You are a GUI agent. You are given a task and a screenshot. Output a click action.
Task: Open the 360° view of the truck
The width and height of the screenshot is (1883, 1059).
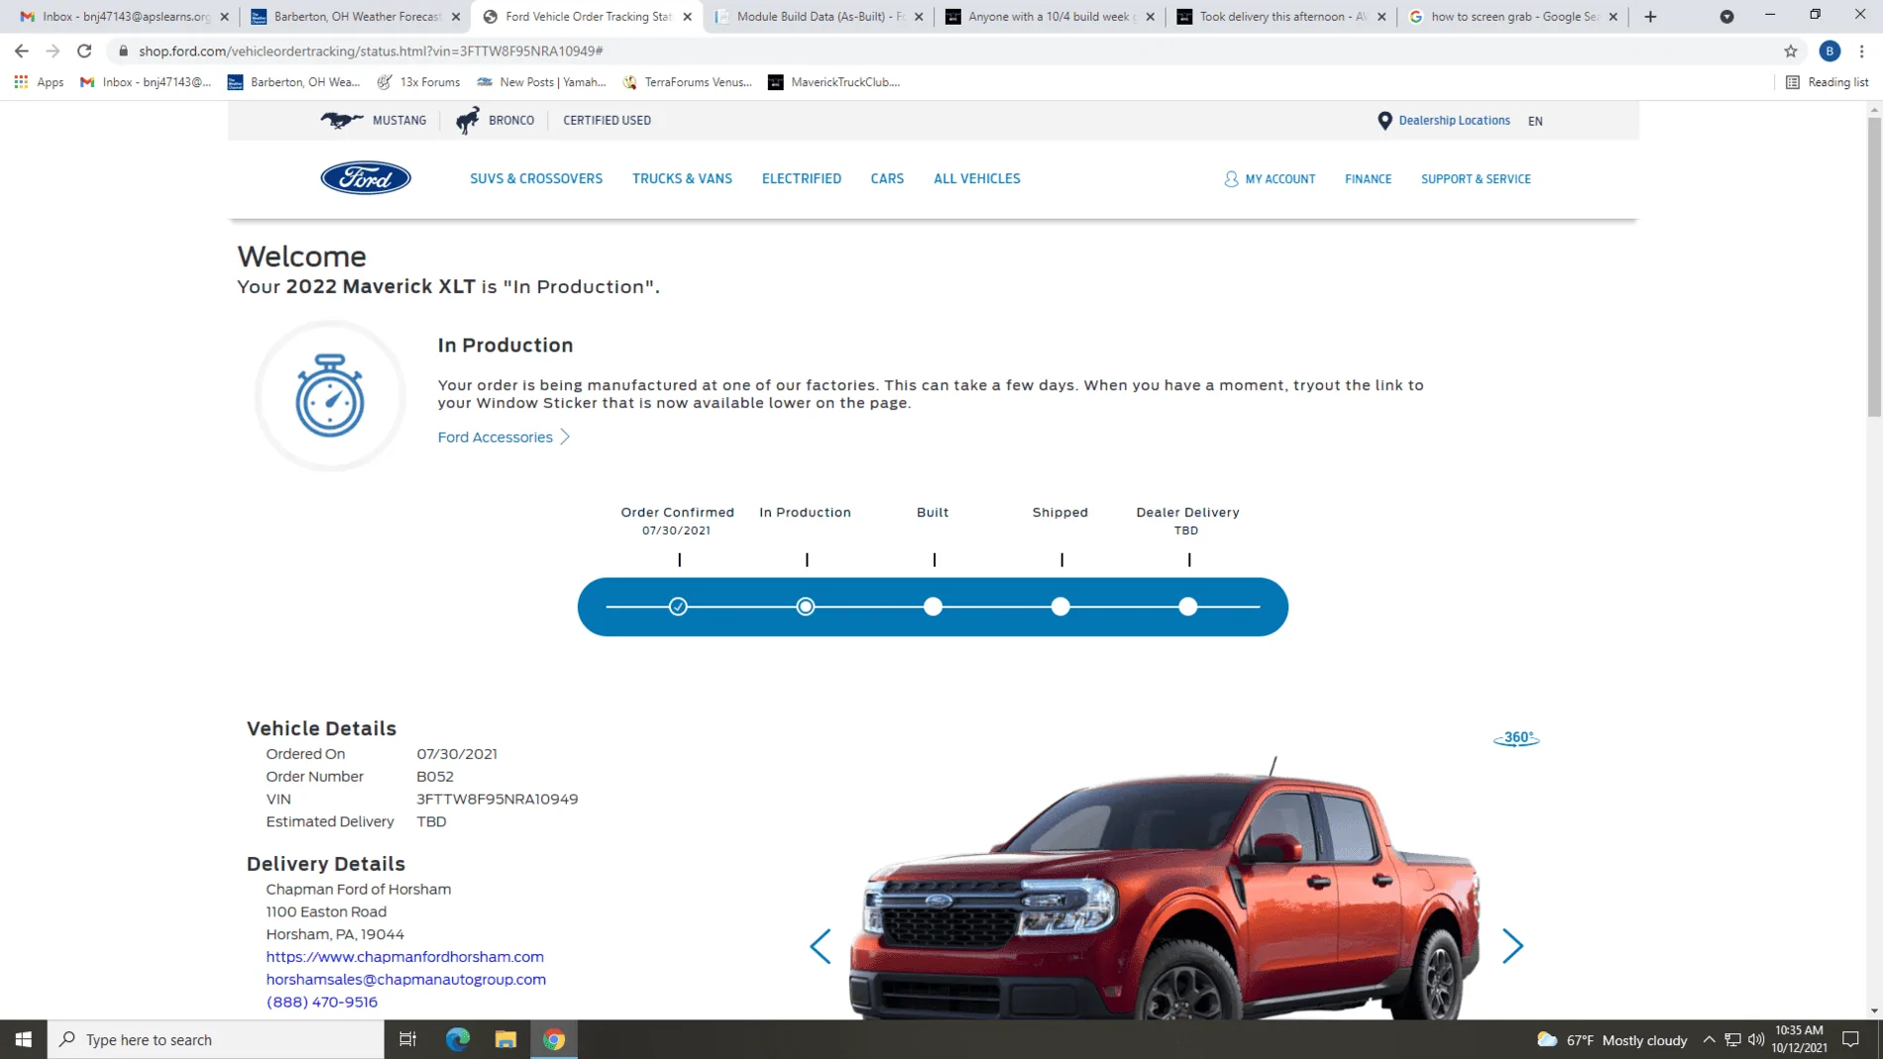tap(1516, 738)
